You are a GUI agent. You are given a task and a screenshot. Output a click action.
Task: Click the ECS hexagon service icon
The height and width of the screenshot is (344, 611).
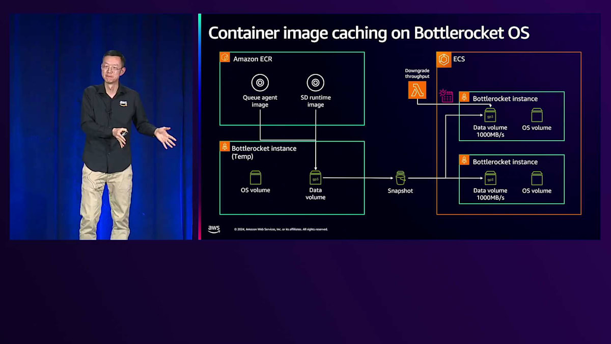point(444,59)
